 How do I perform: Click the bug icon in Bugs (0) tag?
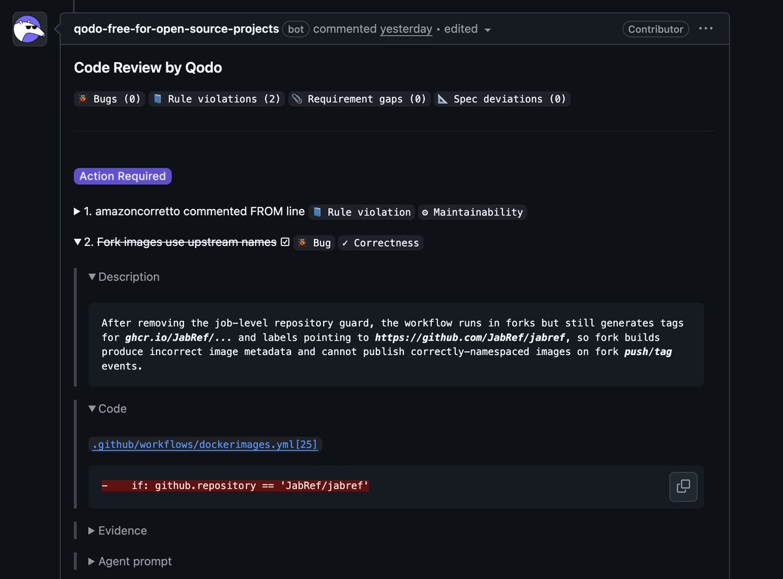pos(83,99)
